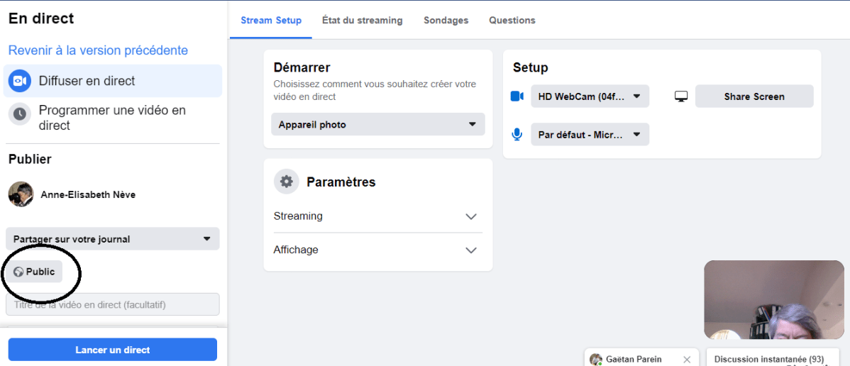This screenshot has height=366, width=850.
Task: Click the microphone icon in Setup
Action: [x=517, y=134]
